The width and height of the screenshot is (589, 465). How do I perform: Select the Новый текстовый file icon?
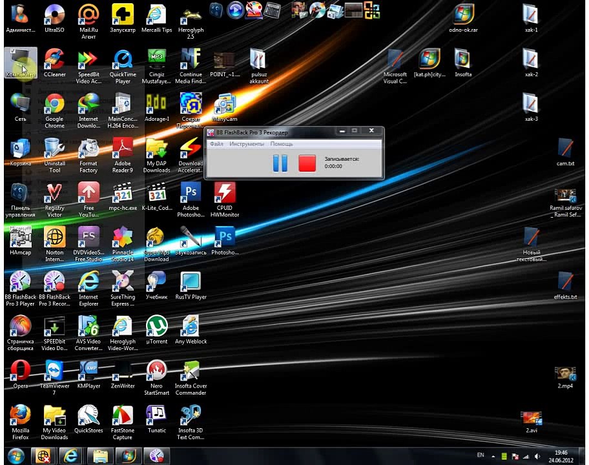pos(531,244)
